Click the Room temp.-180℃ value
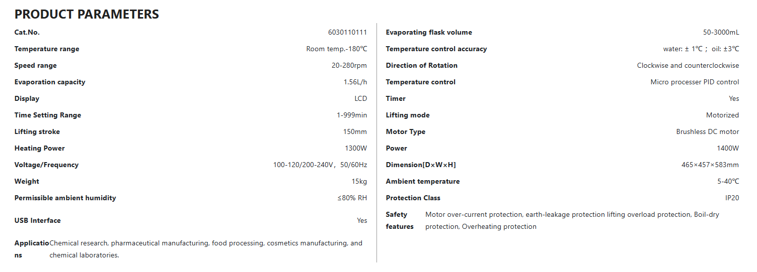The image size is (757, 272). pyautogui.click(x=337, y=49)
